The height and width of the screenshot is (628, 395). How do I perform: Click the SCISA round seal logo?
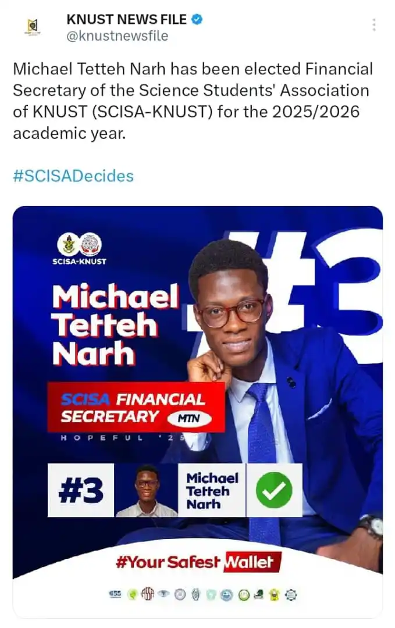[x=91, y=244]
